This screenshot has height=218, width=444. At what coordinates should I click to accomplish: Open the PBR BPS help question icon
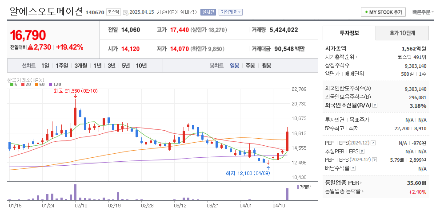[375, 160]
